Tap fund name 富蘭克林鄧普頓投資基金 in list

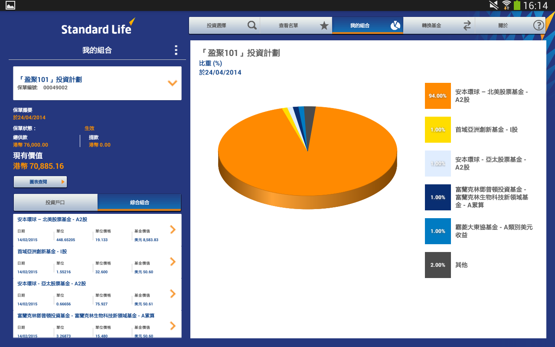click(x=86, y=316)
